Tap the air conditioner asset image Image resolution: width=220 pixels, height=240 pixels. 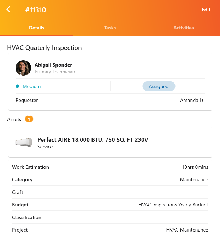[24, 142]
